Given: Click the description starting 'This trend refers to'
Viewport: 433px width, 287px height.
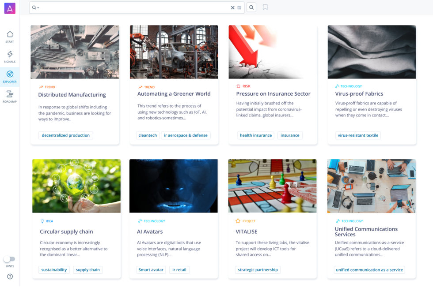Looking at the screenshot, I should tap(172, 112).
